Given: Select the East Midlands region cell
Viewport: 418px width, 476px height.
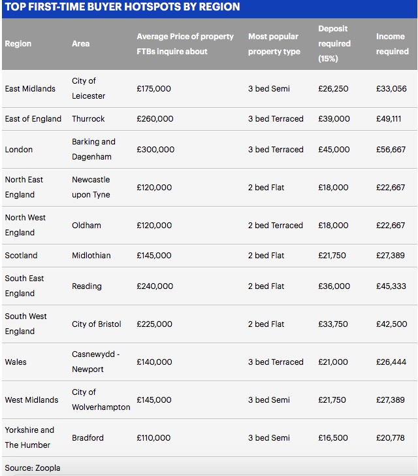Looking at the screenshot, I should [x=30, y=89].
